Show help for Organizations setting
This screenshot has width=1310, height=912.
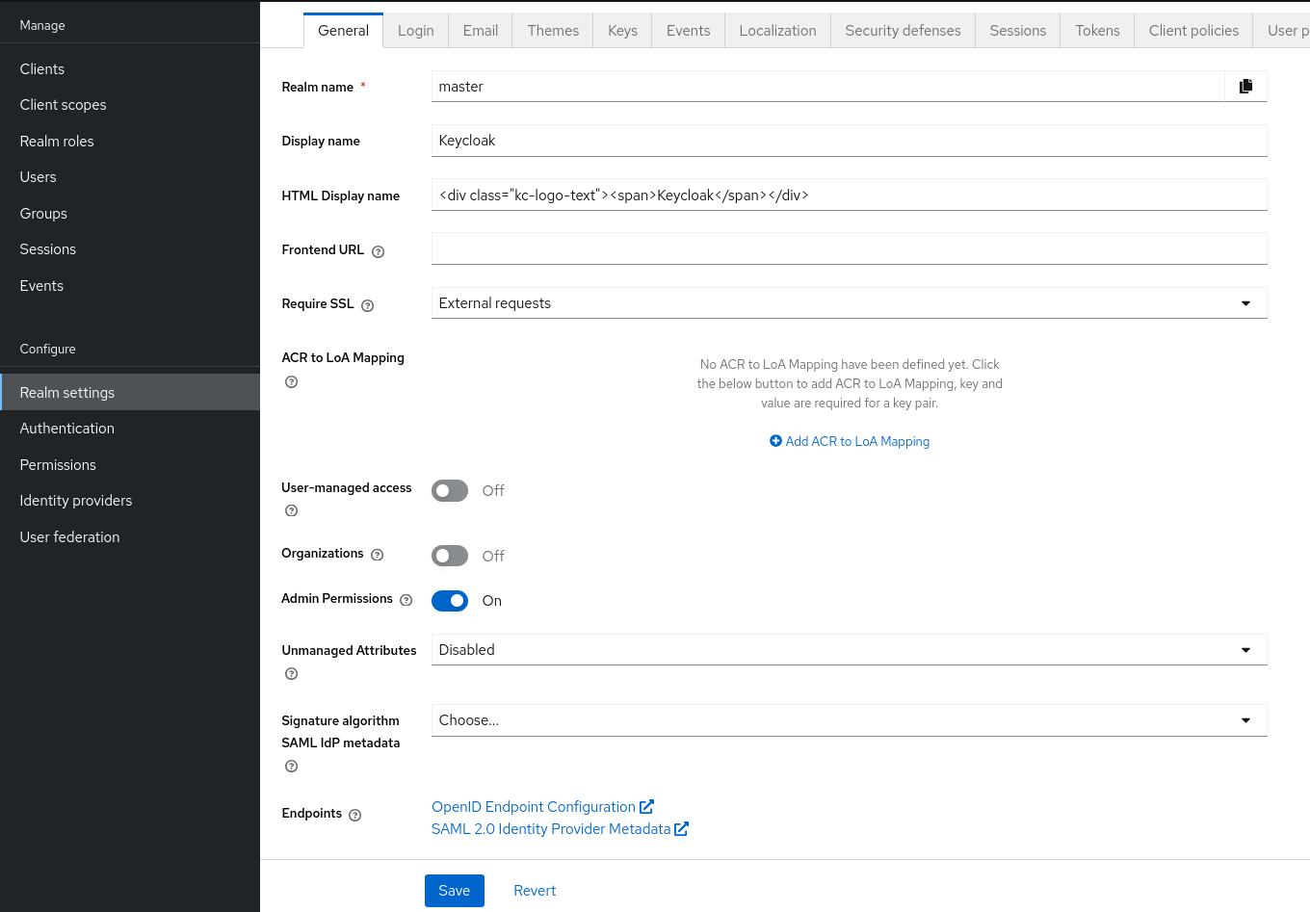[378, 555]
